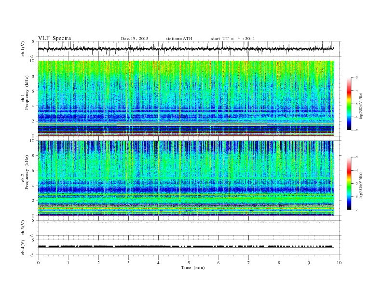382x295 pixels.
Task: Click time axis tick label '7'
Action: (249, 263)
